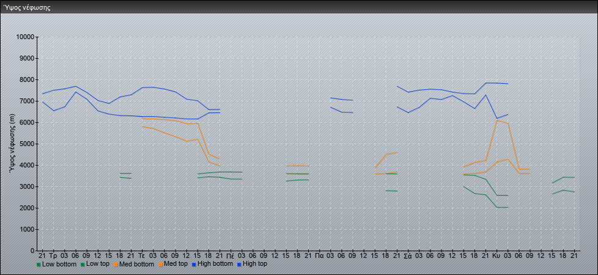598x275 pixels.
Task: Click the 'Τε' day label on x-axis
Action: [142, 255]
